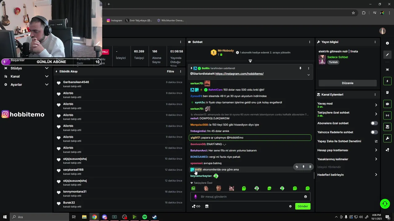This screenshot has height=221, width=394.
Task: Click the three-dots cluster icon in right sidebar
Action: pyautogui.click(x=387, y=150)
